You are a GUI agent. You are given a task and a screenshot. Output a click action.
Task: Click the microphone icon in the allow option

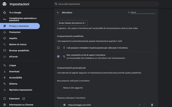[x=64, y=48]
